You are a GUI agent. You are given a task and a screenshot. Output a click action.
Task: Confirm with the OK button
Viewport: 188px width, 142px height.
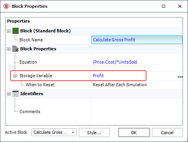(134, 133)
